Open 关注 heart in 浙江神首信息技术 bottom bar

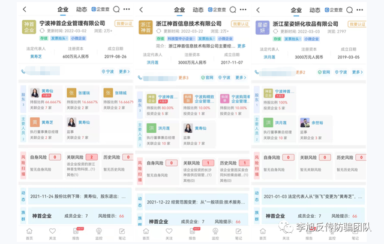pos(169,234)
